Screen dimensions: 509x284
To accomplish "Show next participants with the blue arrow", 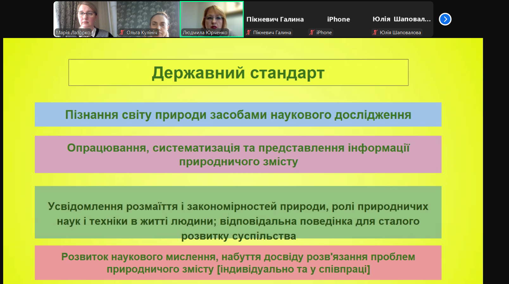I will [x=445, y=19].
